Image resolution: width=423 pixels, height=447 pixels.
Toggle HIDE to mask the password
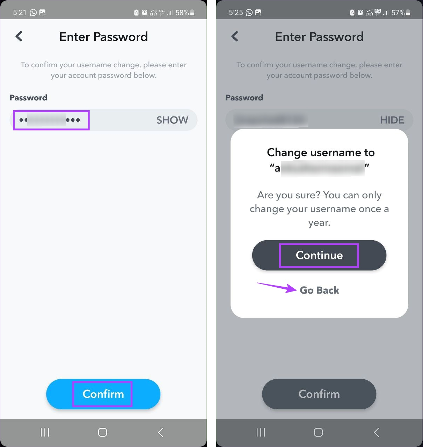pyautogui.click(x=392, y=120)
